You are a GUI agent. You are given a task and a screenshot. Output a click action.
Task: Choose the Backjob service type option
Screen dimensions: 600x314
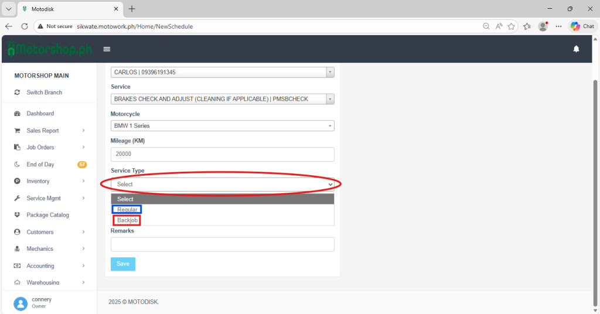pos(127,220)
